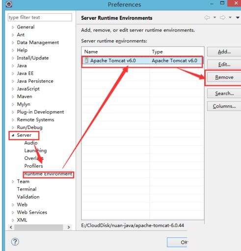Viewport: 241px width, 251px height.
Task: Expand the Java tree node
Action: click(13, 66)
